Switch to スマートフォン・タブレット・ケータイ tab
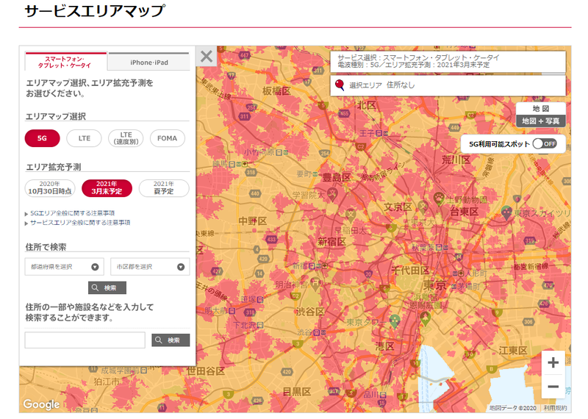Viewport: 588px width, 419px height. tap(66, 62)
